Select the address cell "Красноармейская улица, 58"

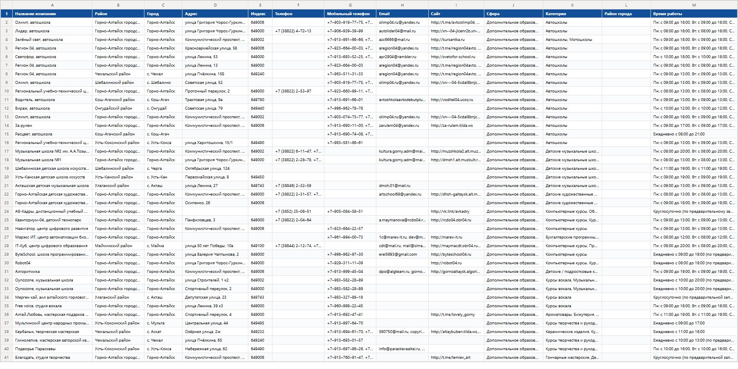point(215,48)
